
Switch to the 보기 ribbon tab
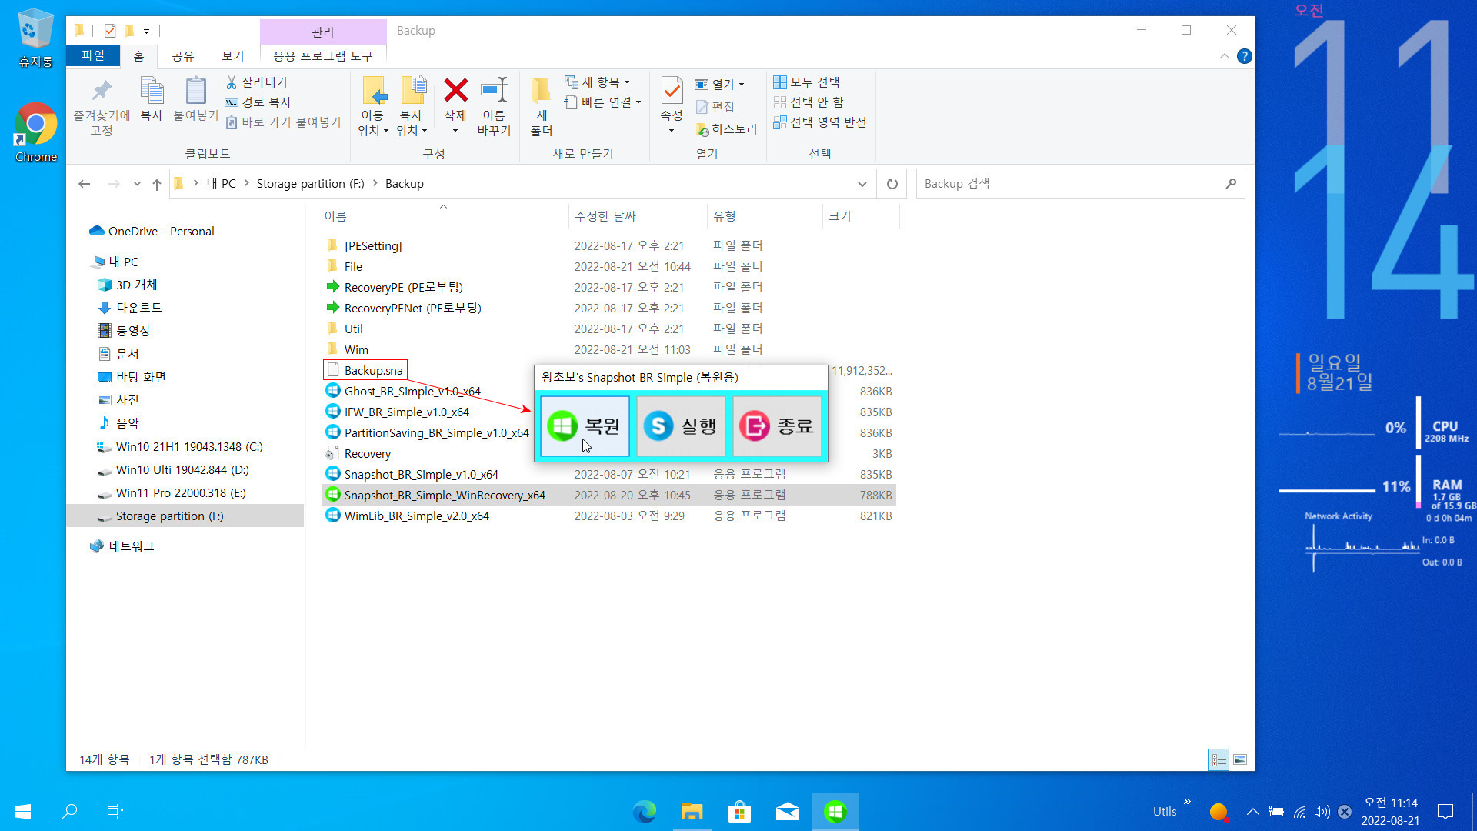point(233,56)
